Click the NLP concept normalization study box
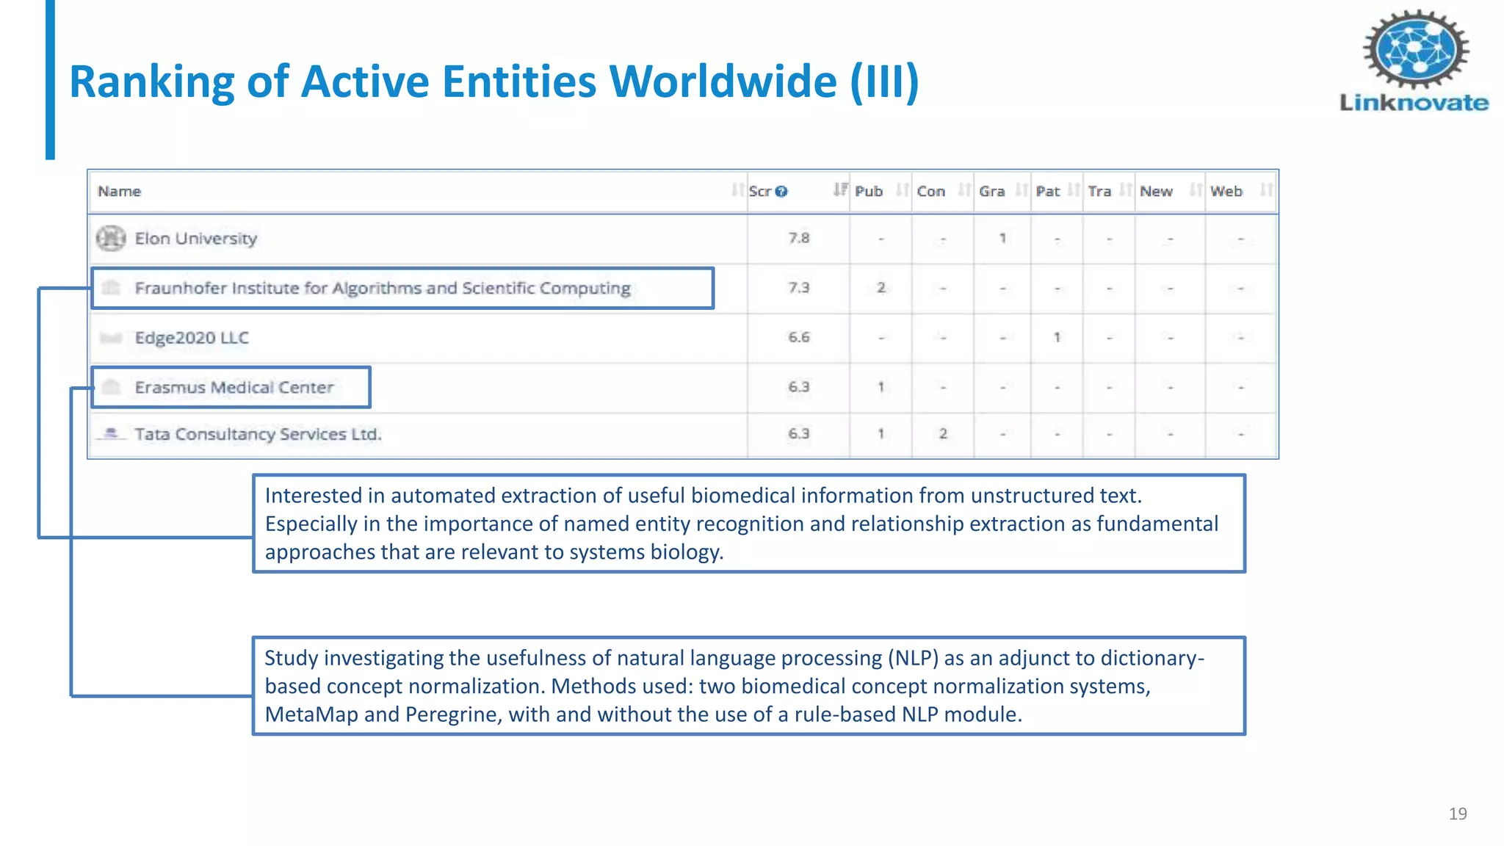 click(749, 686)
